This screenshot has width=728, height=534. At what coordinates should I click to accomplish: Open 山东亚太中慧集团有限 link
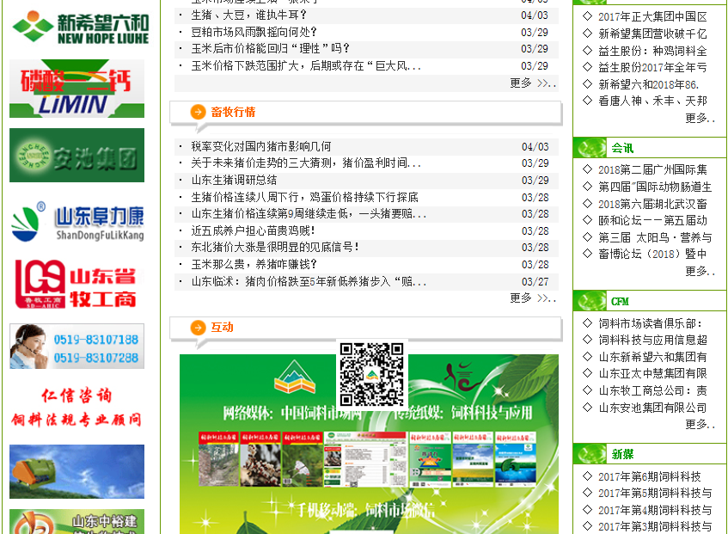pyautogui.click(x=652, y=373)
